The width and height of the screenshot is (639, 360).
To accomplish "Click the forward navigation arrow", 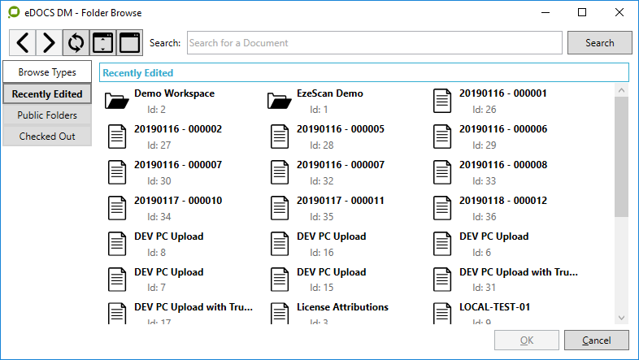I will click(x=49, y=42).
